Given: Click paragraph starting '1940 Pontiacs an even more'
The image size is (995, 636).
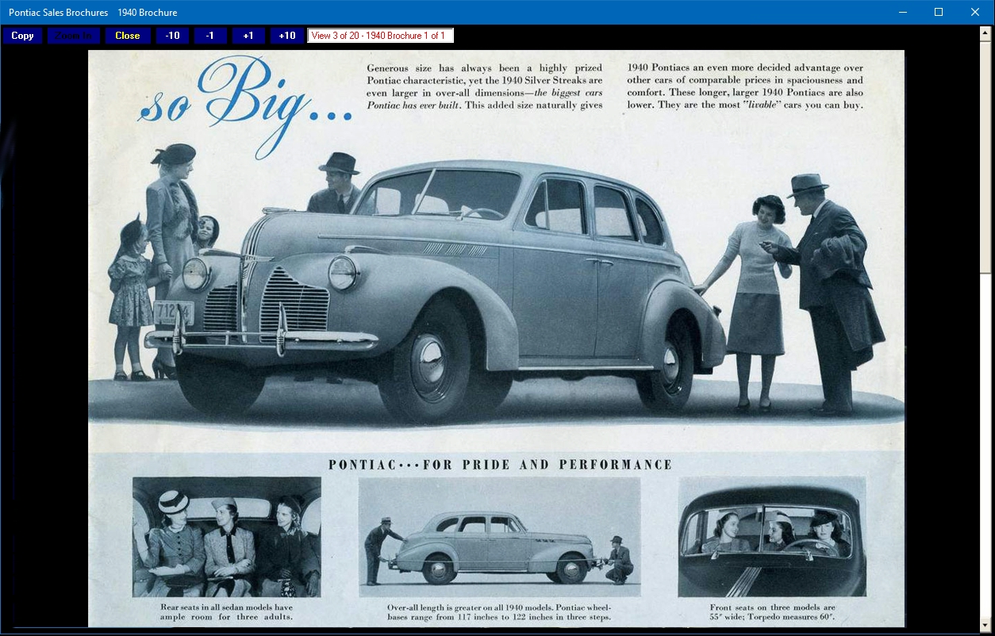Looking at the screenshot, I should (x=745, y=86).
